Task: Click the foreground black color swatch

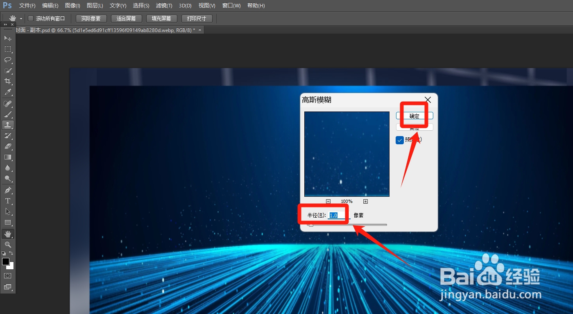Action: (x=6, y=262)
